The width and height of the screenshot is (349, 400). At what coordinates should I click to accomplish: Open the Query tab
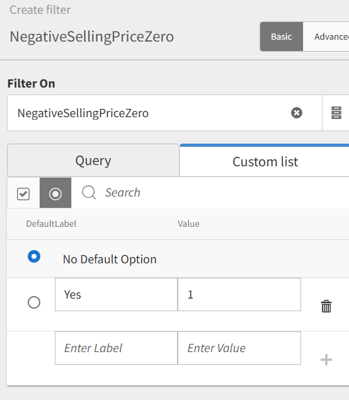(93, 161)
